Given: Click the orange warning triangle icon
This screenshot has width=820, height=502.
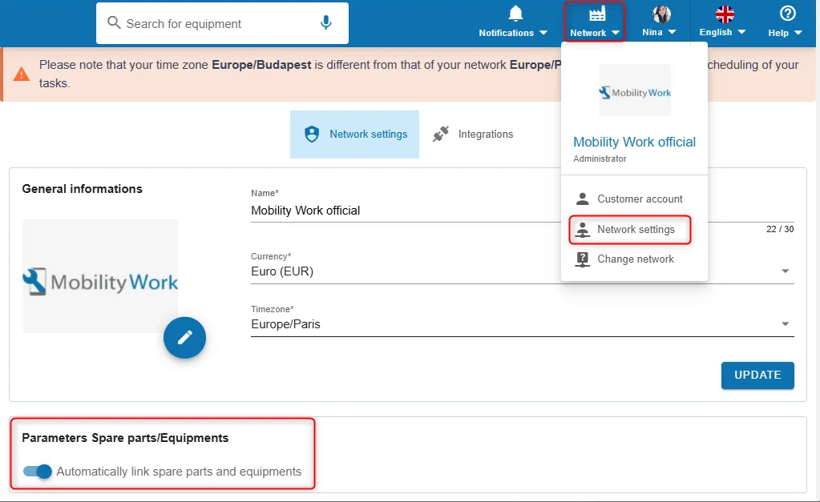Looking at the screenshot, I should point(22,74).
